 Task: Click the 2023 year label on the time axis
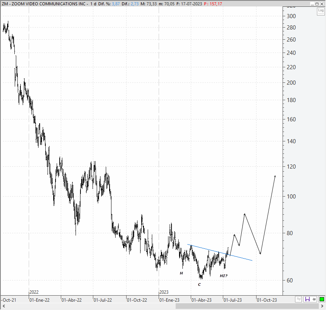click(164, 292)
